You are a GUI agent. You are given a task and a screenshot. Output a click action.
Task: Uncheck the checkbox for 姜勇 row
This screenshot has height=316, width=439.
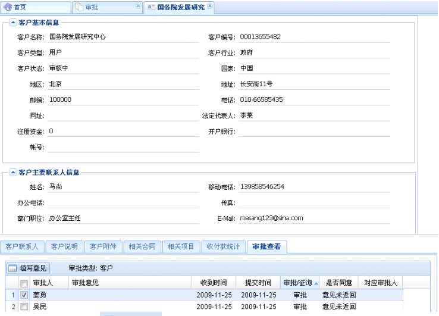coord(24,295)
